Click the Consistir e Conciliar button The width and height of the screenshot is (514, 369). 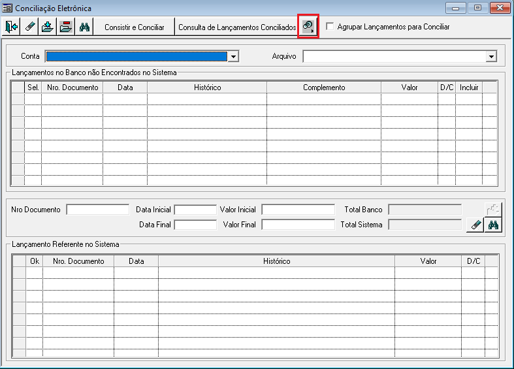point(135,27)
